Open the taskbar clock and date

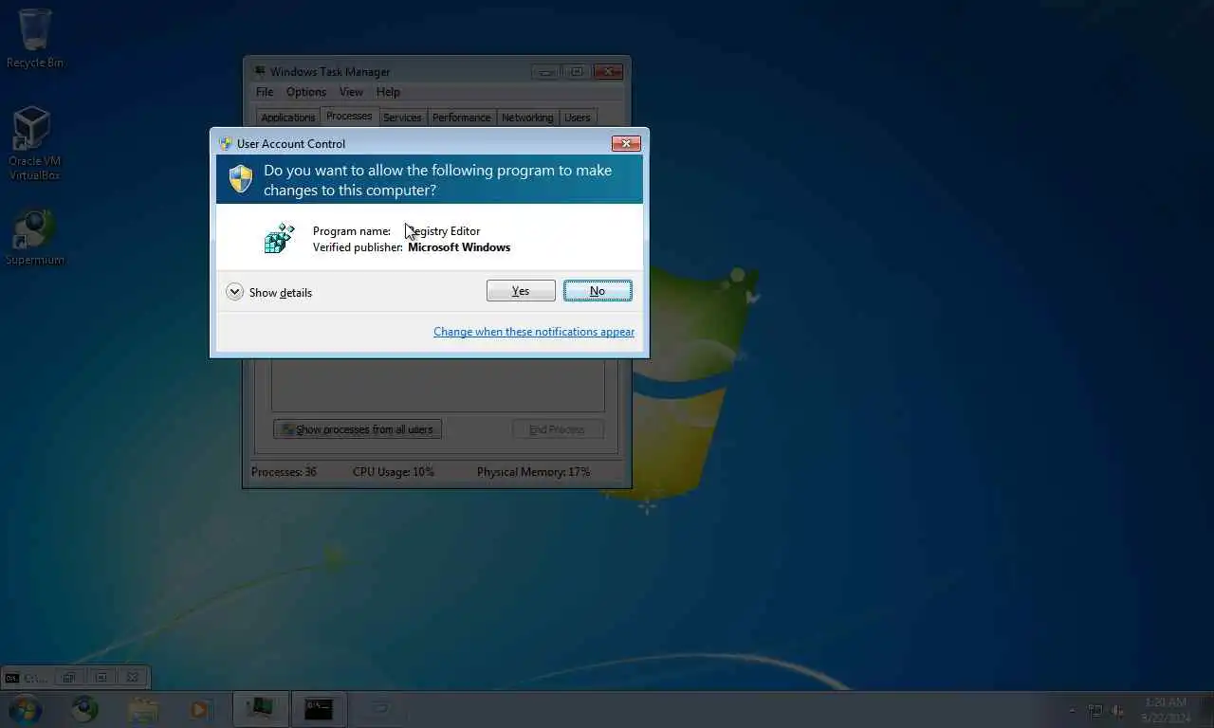(1167, 710)
